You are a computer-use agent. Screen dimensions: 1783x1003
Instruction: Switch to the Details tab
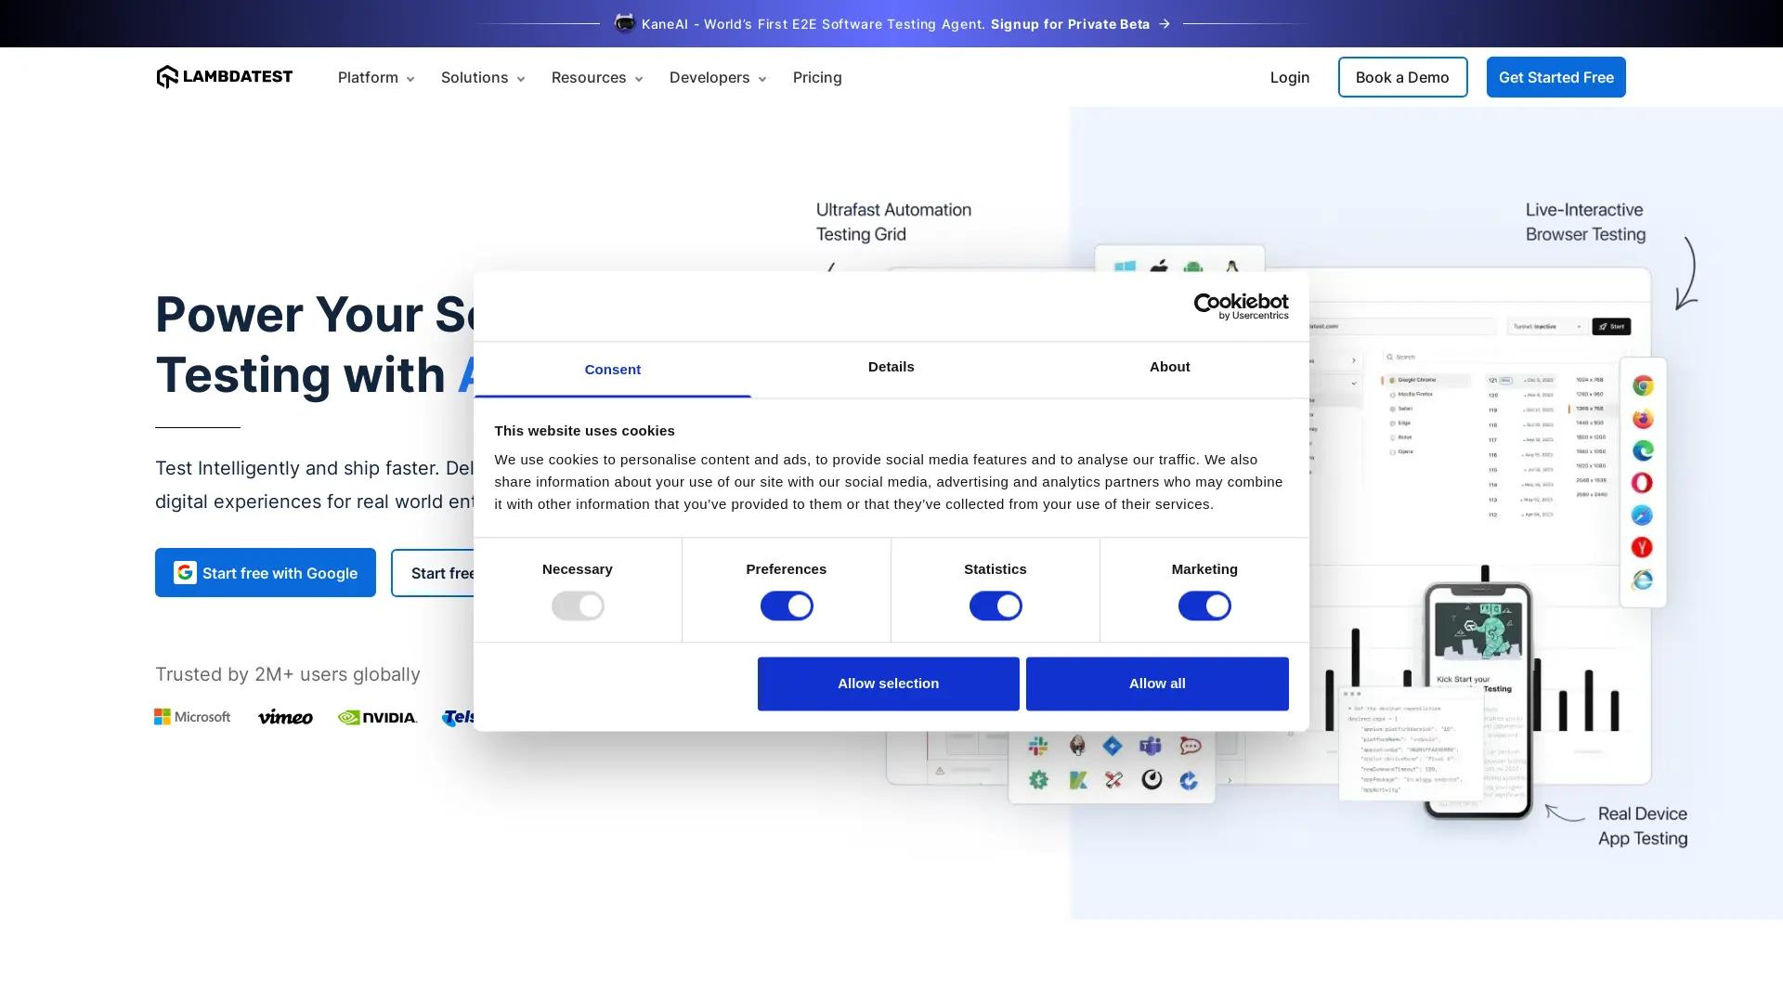tap(891, 369)
